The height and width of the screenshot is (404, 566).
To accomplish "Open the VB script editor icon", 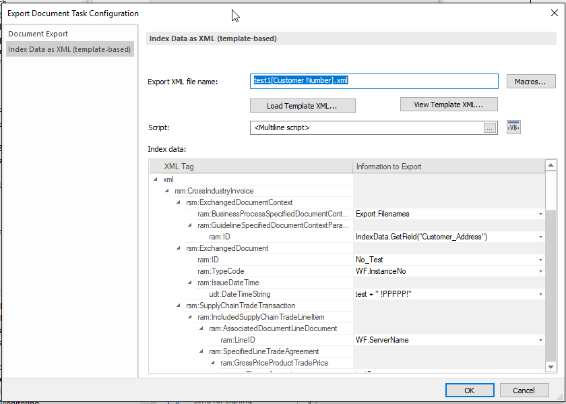I will 513,127.
